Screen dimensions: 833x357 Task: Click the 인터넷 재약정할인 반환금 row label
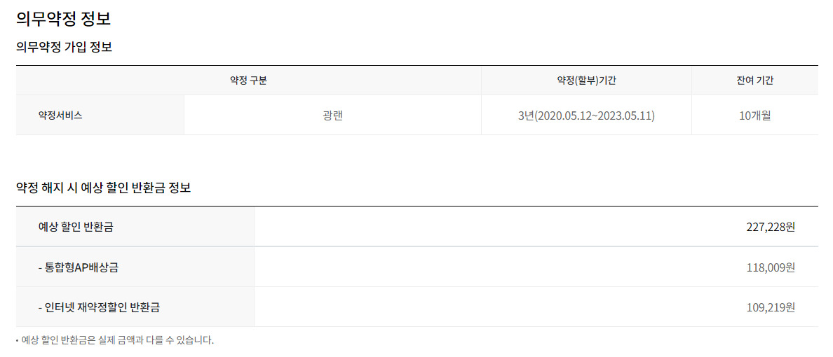pos(104,307)
